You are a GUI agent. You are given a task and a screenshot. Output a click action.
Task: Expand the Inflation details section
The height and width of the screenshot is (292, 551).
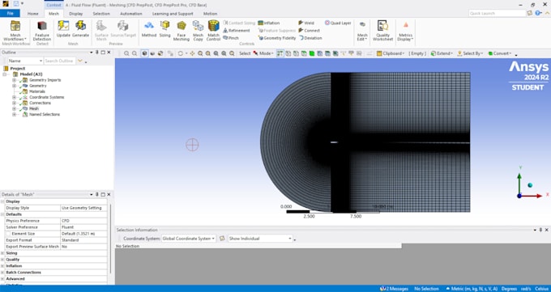tap(2, 266)
